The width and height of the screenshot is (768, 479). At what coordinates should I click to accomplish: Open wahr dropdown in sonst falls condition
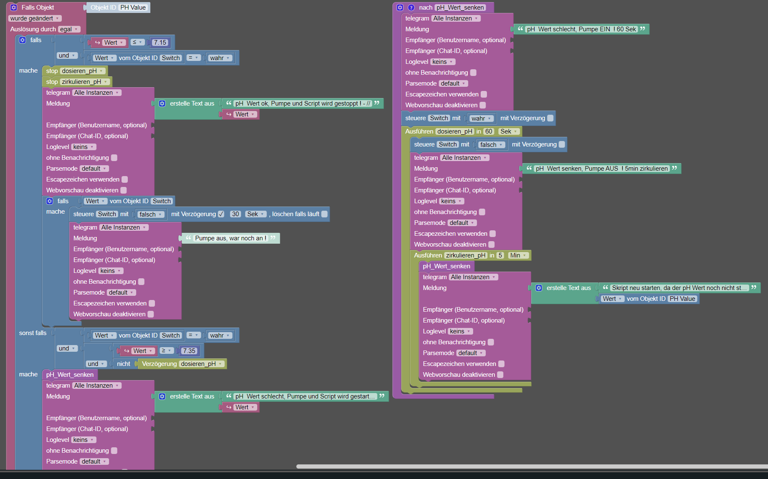coord(220,335)
